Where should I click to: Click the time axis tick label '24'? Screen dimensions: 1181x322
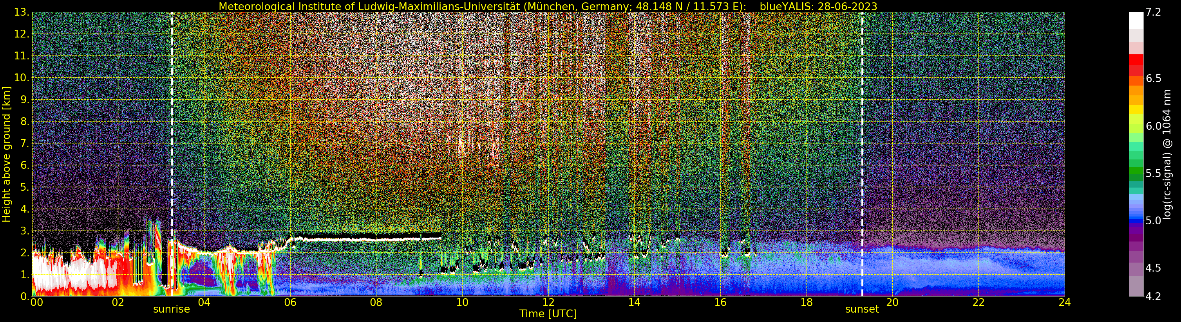1065,302
